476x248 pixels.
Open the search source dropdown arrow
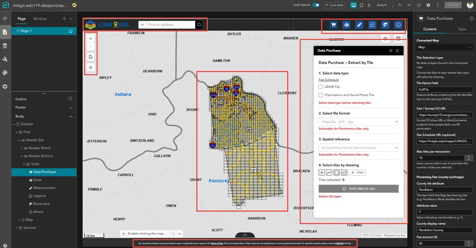click(142, 25)
